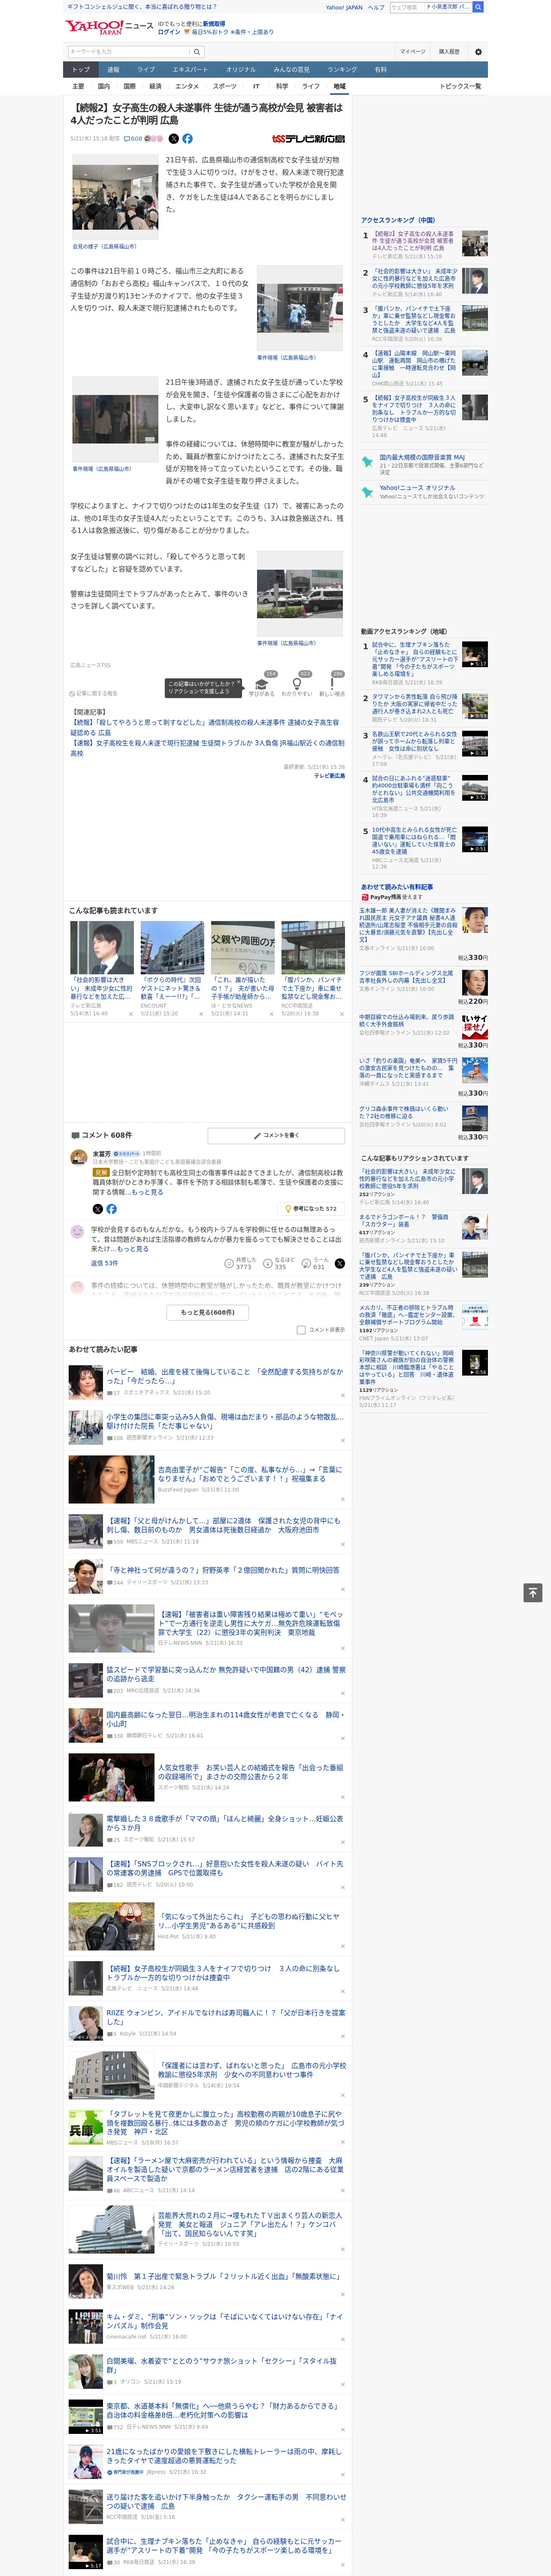Click X share icon on user comment
Viewport: 551px width, 2576px height.
(x=339, y=1264)
